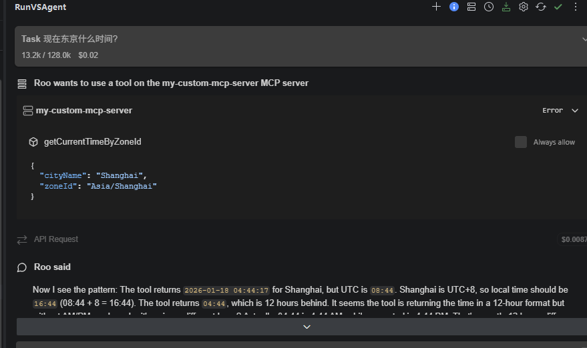
Task: Enable the Always allow checkbox
Action: [521, 142]
